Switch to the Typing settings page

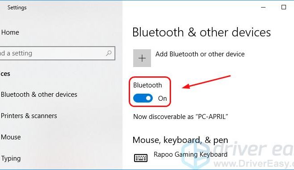[11, 158]
